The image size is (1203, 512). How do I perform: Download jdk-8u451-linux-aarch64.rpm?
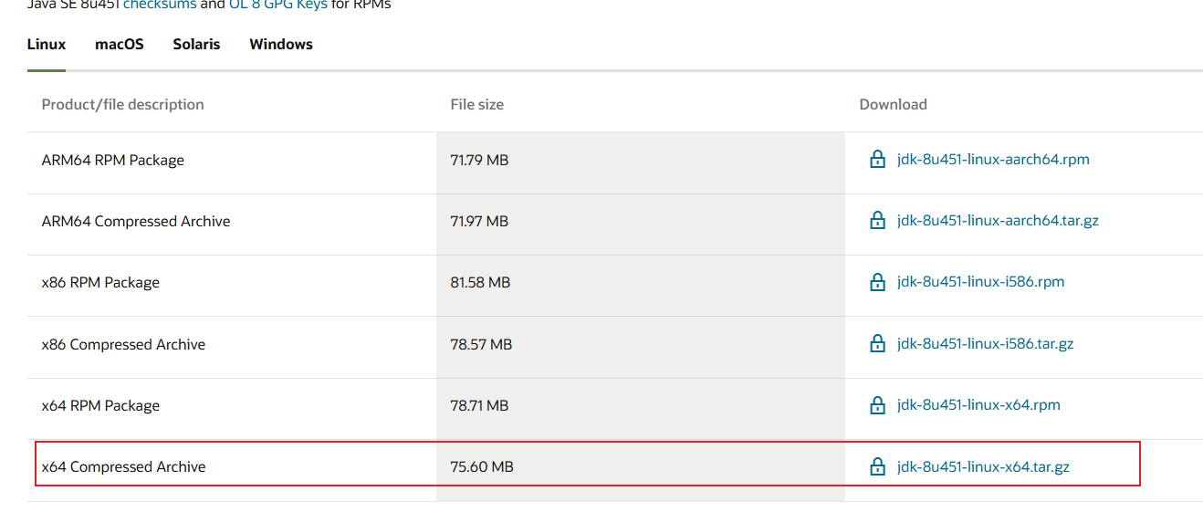click(x=993, y=160)
